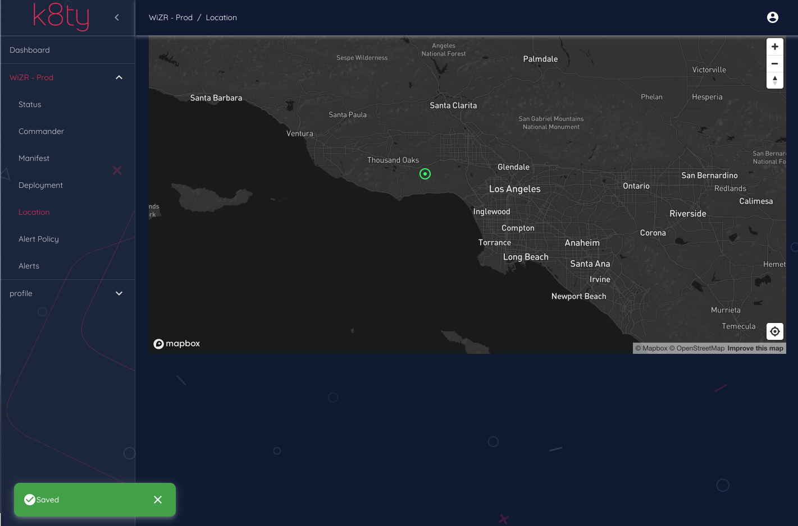Zoom in on the map
This screenshot has width=798, height=526.
[x=775, y=47]
